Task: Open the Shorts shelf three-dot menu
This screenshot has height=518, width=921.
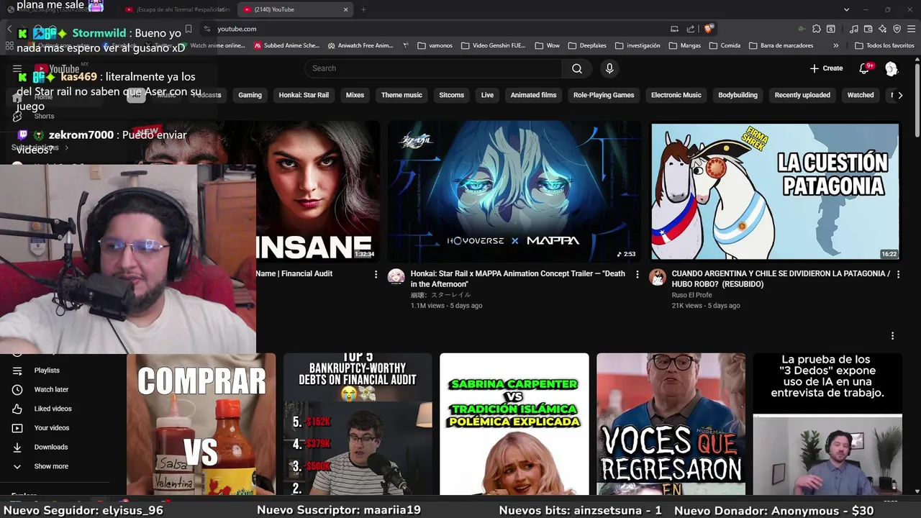Action: click(x=892, y=336)
